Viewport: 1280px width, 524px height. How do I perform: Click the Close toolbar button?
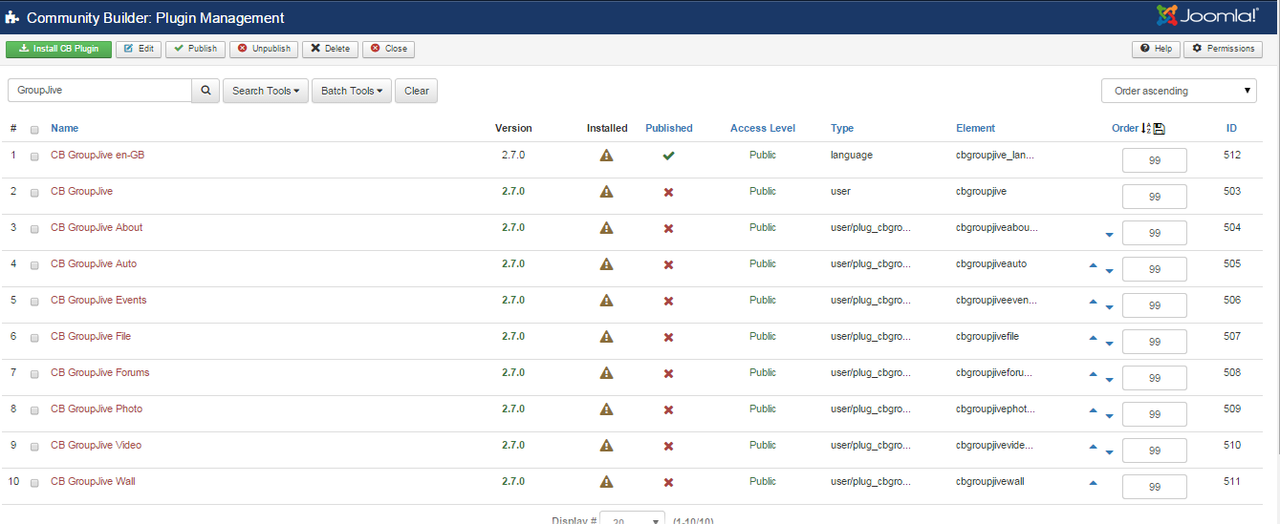click(x=388, y=49)
